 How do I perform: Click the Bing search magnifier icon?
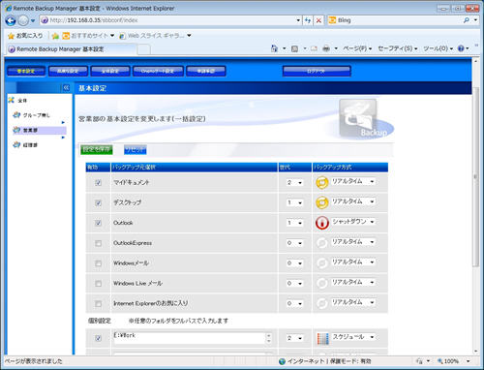point(467,20)
